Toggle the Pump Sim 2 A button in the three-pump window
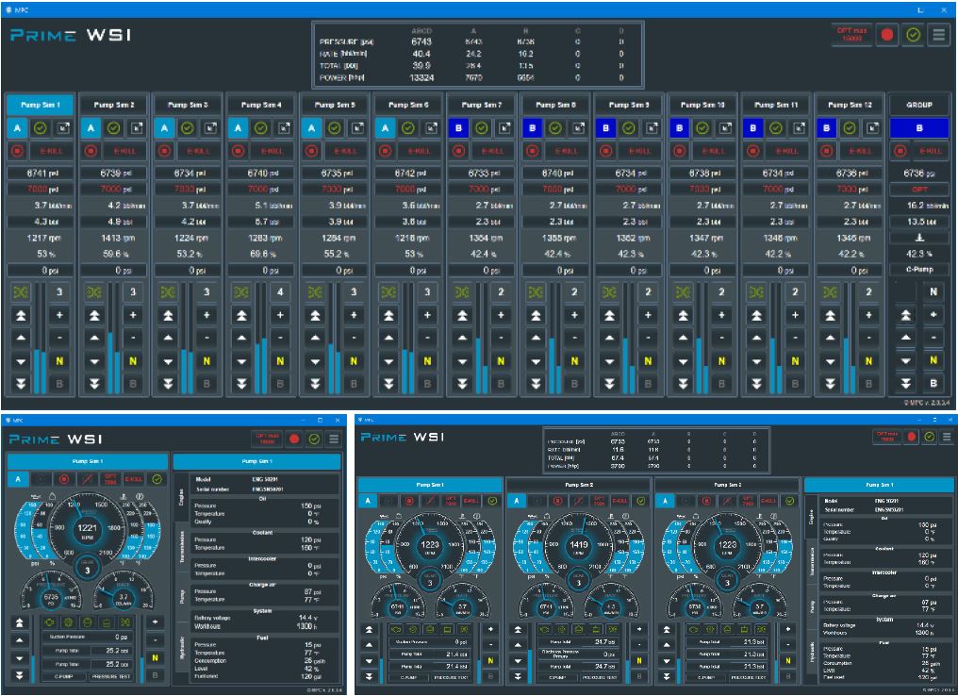 [517, 501]
